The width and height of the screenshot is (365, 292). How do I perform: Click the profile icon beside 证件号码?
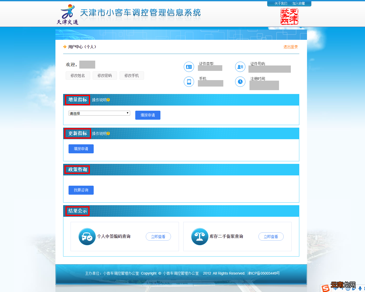[240, 67]
